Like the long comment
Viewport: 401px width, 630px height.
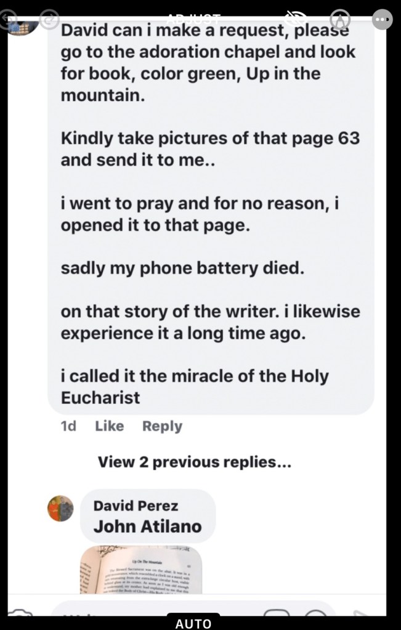point(109,426)
